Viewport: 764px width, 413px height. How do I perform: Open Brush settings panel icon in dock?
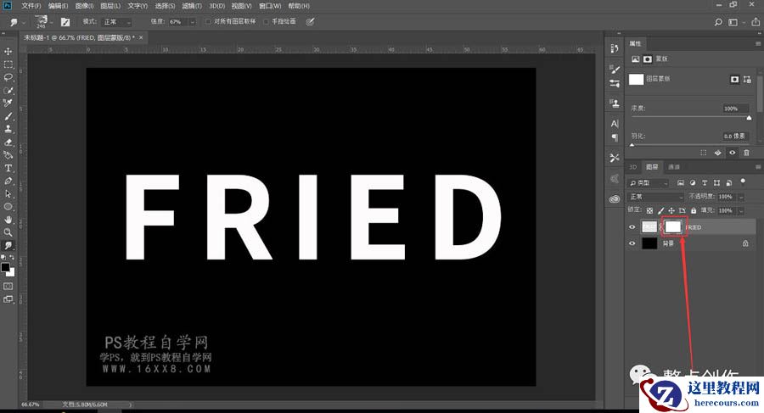click(615, 70)
